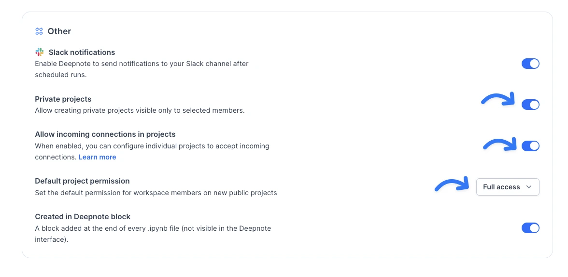
Task: Click the Slack notifications label
Action: [82, 52]
